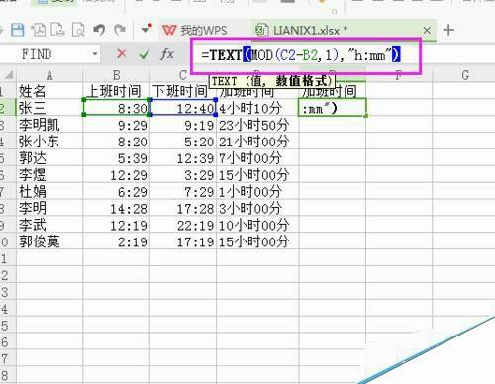Select the LIANIX1.xlsx document tab
The image size is (495, 384).
pos(302,31)
